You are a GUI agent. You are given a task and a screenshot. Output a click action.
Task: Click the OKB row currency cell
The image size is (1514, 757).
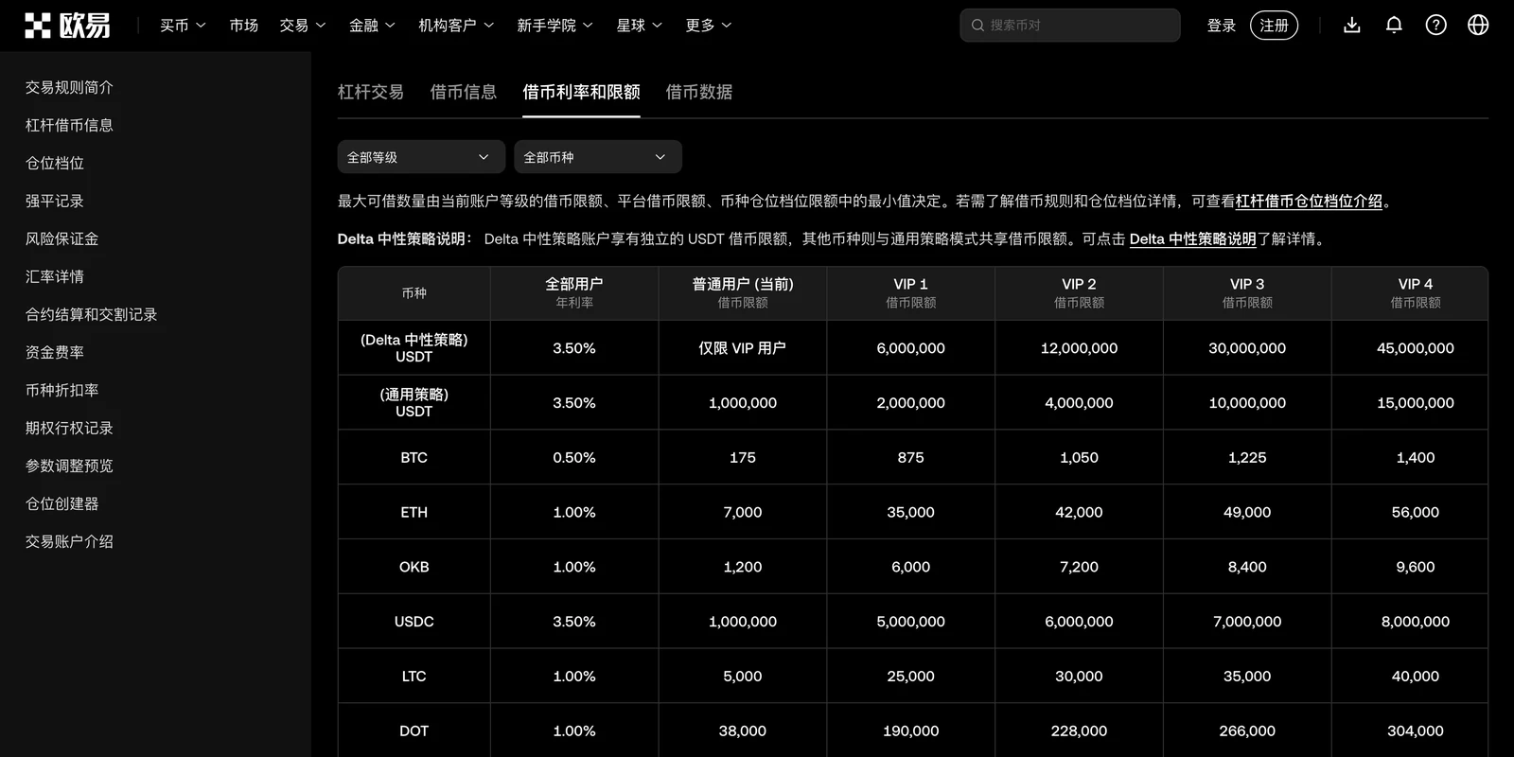[x=414, y=567]
